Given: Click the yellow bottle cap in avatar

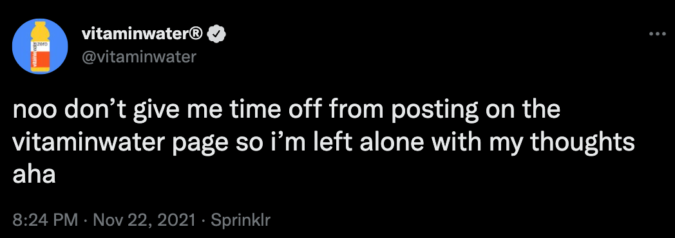Looking at the screenshot, I should click(40, 24).
